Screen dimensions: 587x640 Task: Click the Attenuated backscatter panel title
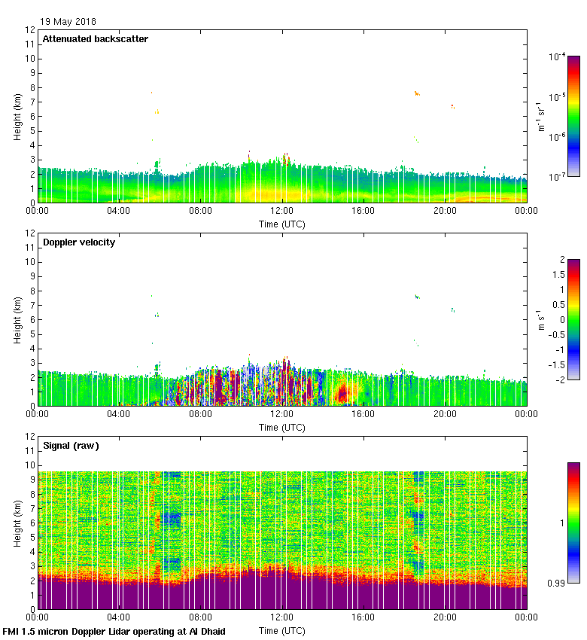pyautogui.click(x=95, y=39)
